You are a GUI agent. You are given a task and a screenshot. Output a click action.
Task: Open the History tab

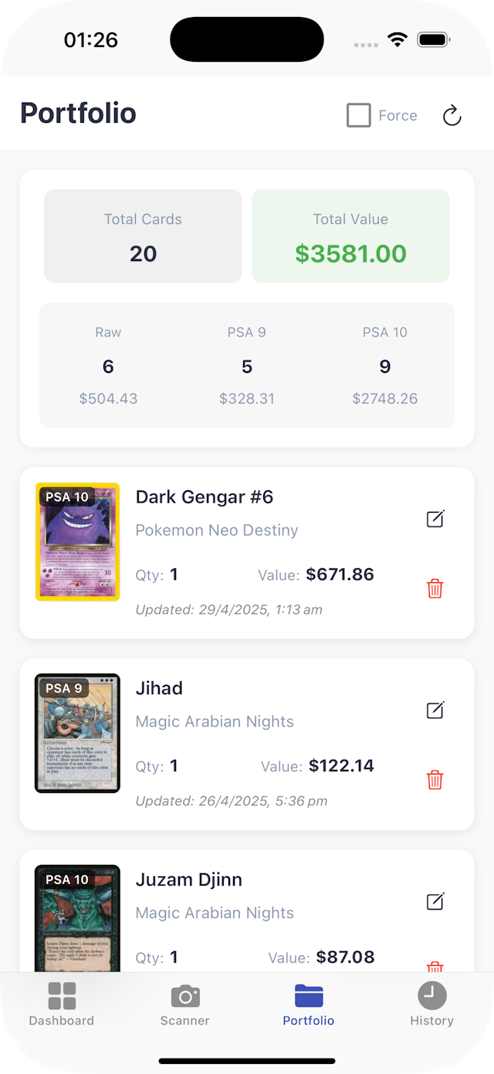click(x=431, y=1004)
